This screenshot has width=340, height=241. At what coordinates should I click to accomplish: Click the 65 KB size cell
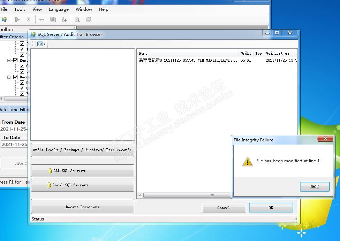pos(246,60)
